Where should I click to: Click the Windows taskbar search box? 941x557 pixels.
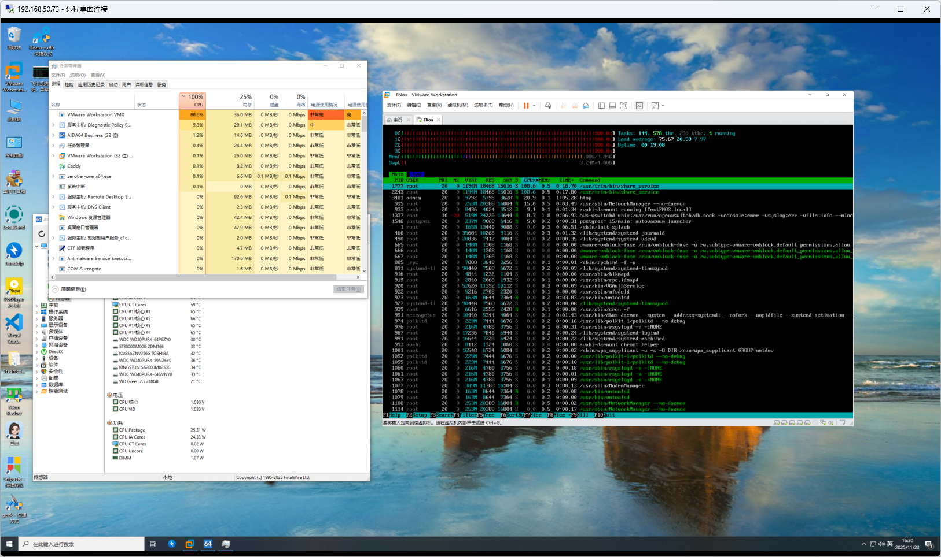(x=81, y=544)
